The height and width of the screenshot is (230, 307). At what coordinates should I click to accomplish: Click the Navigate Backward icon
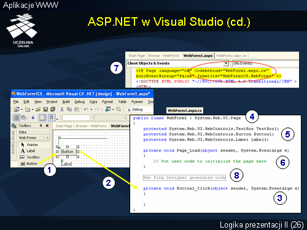click(x=108, y=109)
